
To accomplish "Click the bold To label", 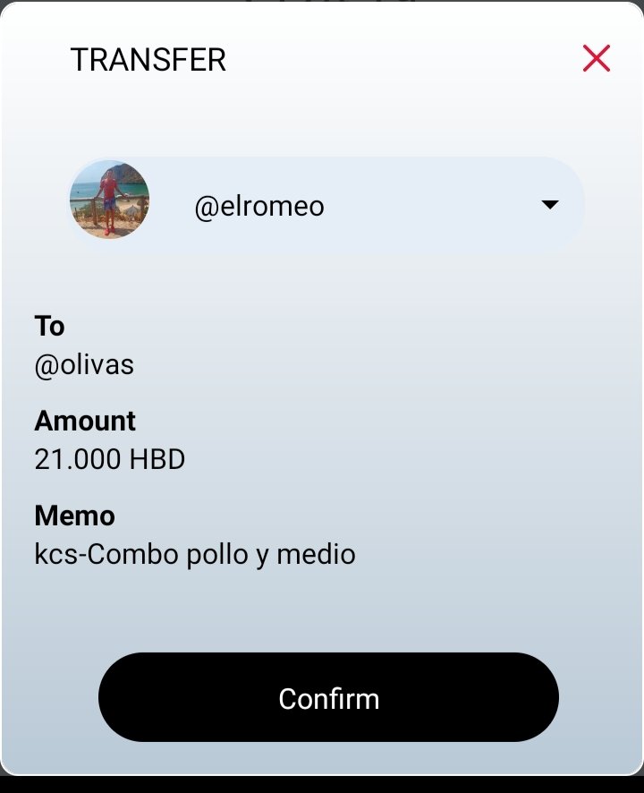I will (x=49, y=326).
